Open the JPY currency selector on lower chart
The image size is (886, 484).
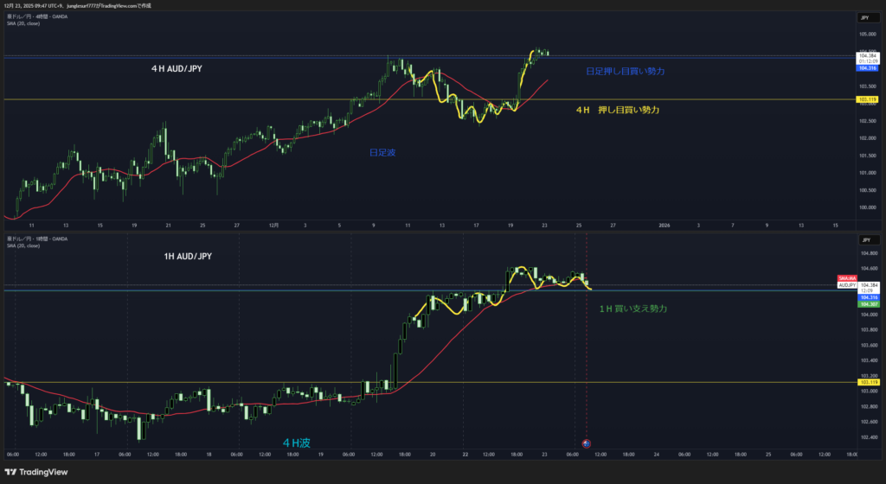[864, 239]
